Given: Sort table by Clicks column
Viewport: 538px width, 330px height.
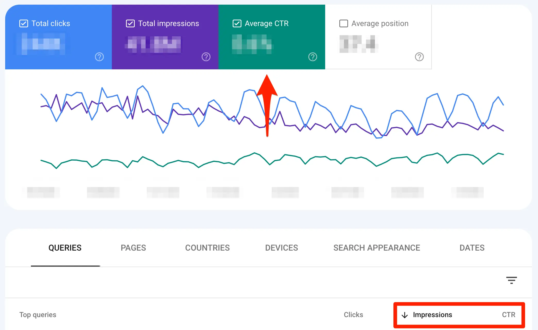Looking at the screenshot, I should (353, 315).
